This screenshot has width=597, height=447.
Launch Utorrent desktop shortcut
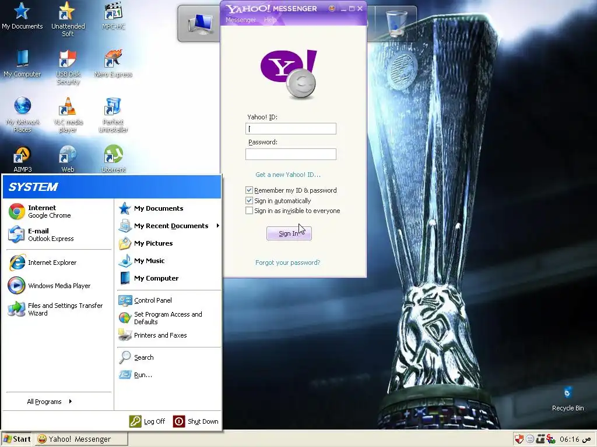pos(113,159)
